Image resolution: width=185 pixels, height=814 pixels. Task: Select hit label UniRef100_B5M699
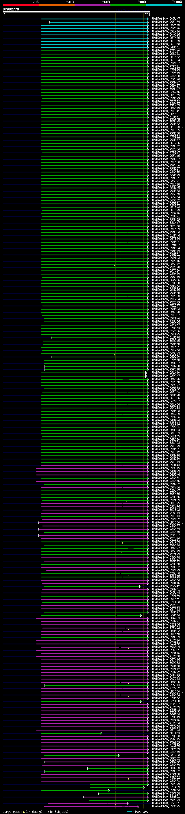pos(166,99)
